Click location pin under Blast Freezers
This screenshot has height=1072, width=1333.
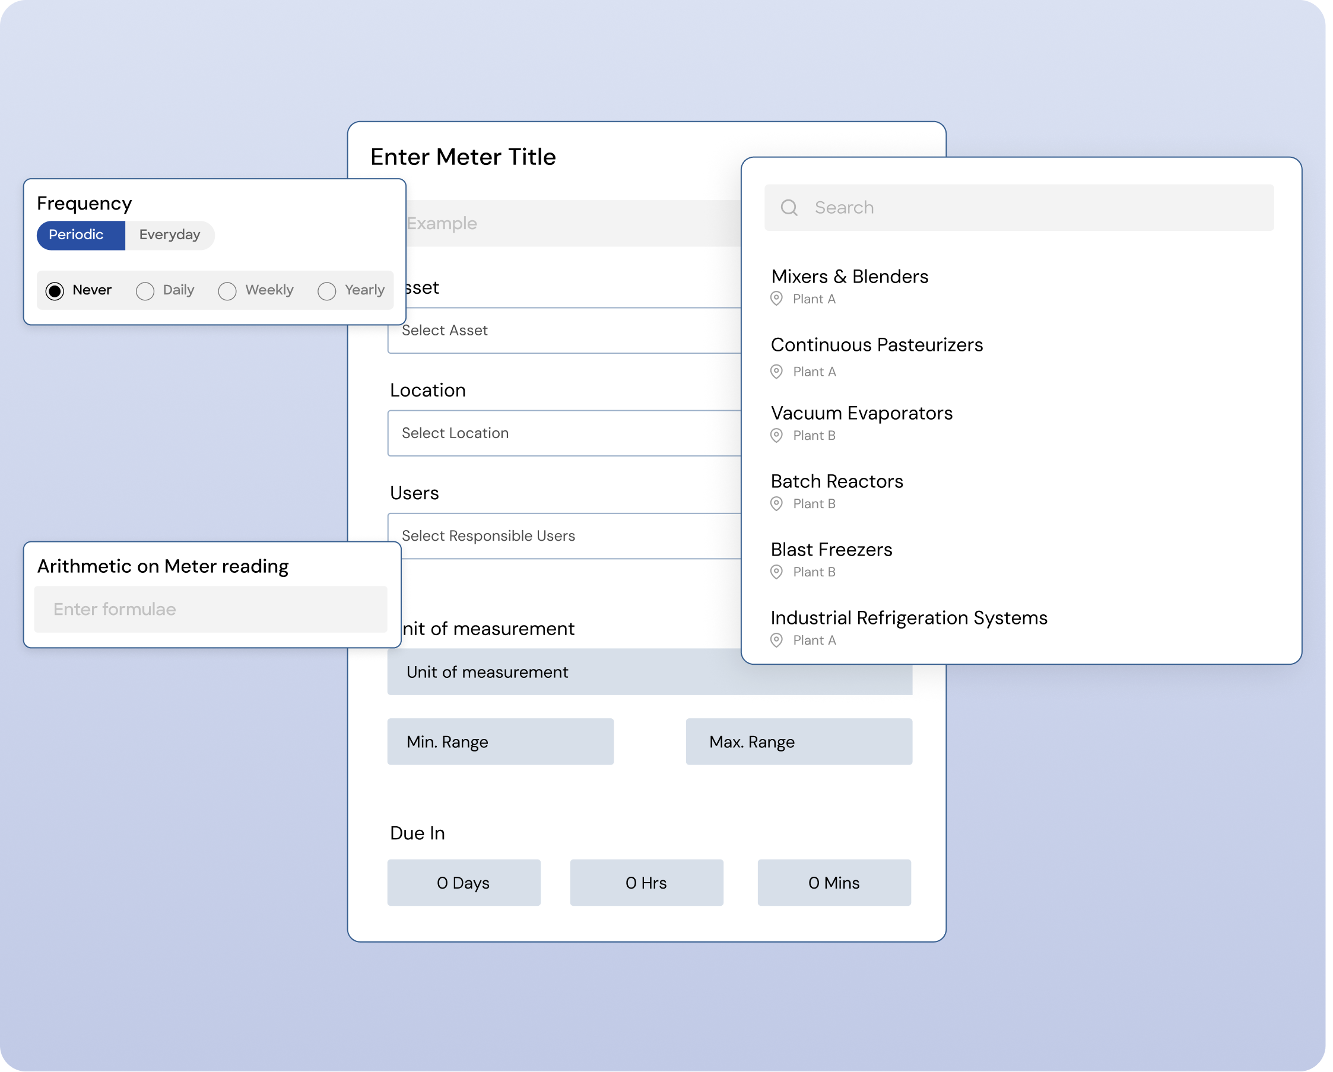776,572
